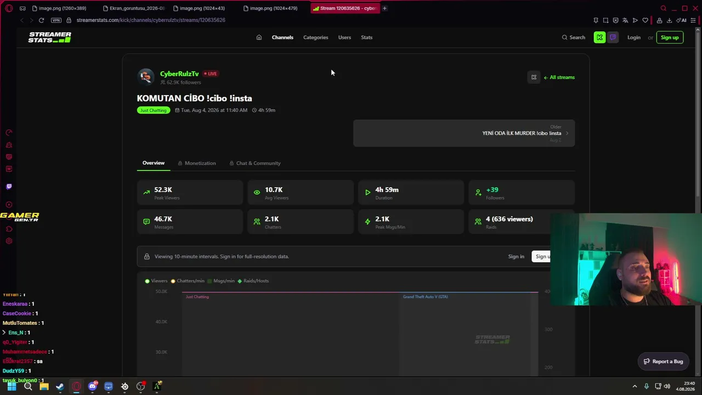Open File Explorer from the taskbar
Image resolution: width=702 pixels, height=395 pixels.
point(44,386)
